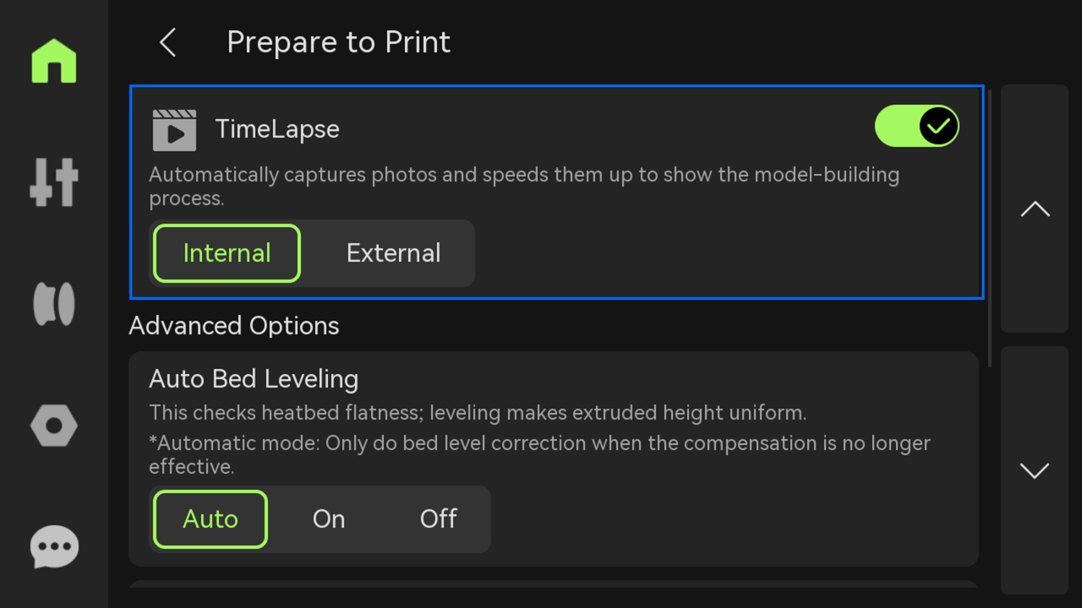Set Auto Bed Leveling to Off
1082x608 pixels.
coord(438,518)
